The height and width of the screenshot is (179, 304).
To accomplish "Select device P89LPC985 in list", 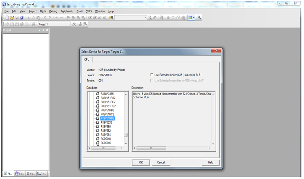I will [107, 94].
